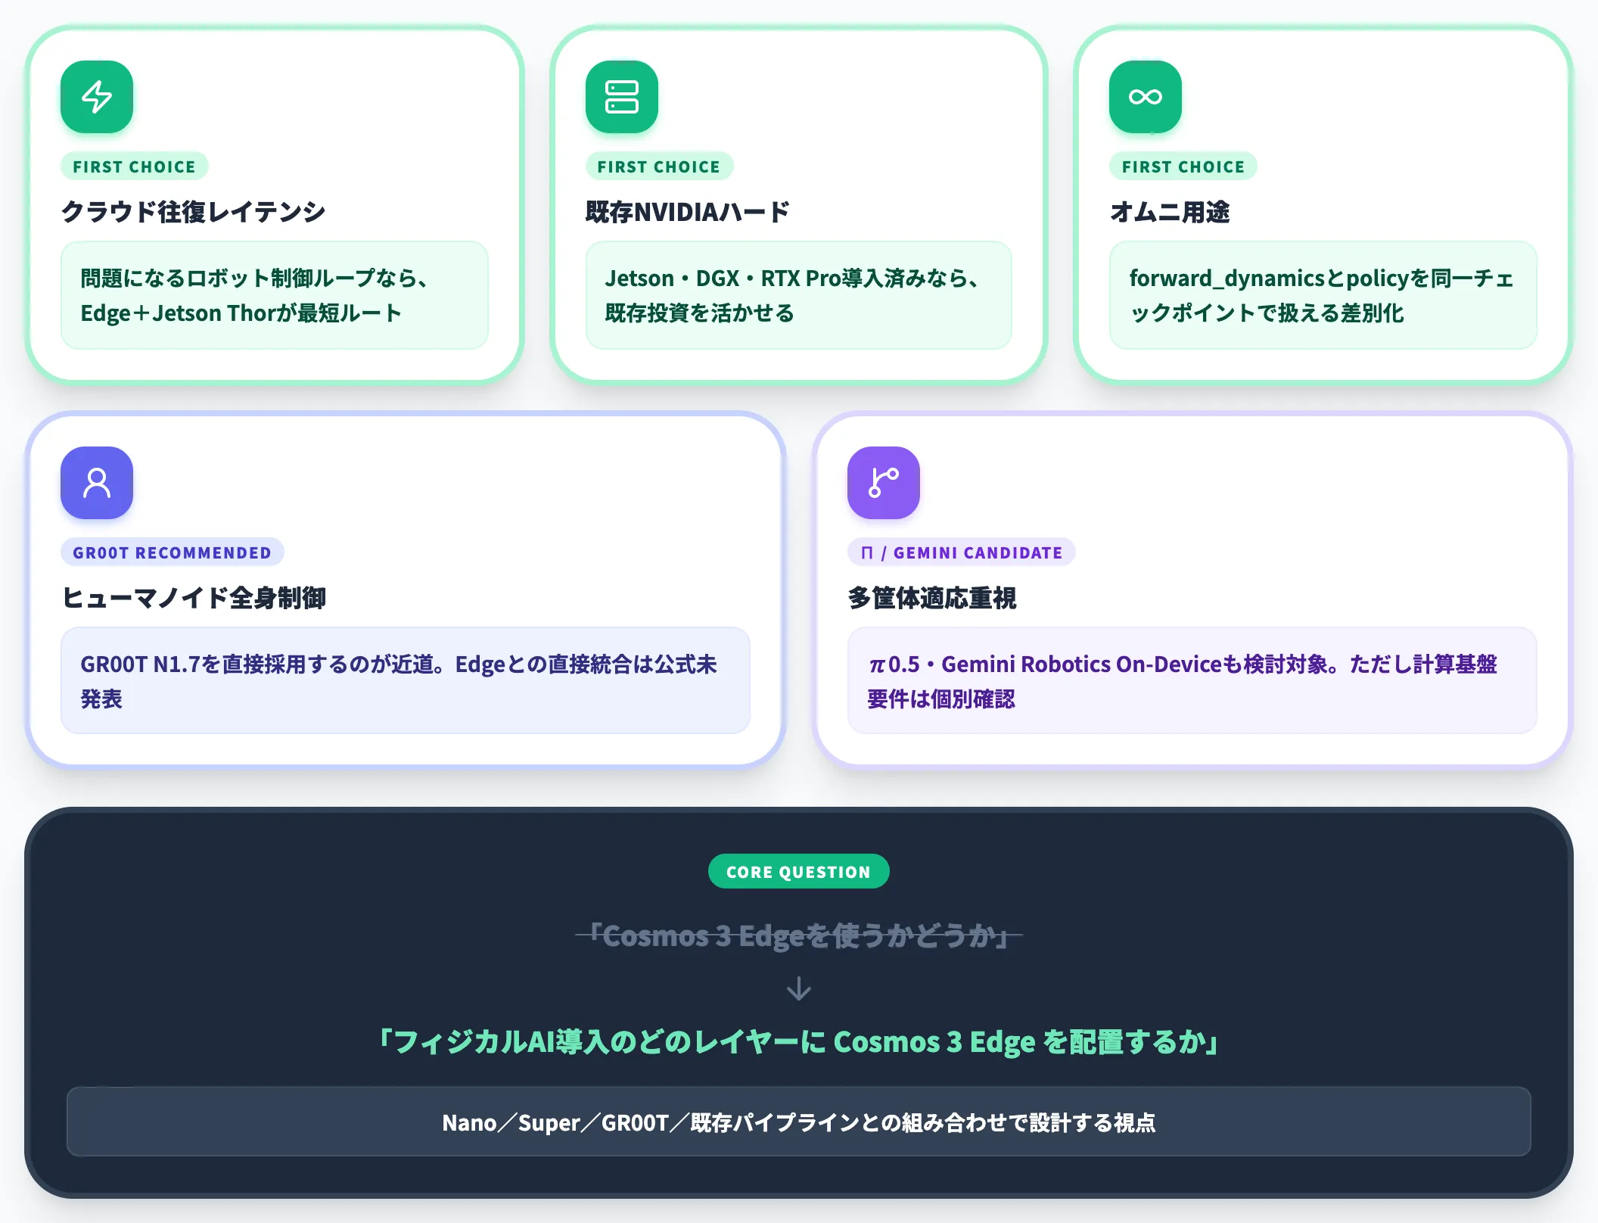Click the struck-through 「Cosmos 3 Edgeを使うかどうか」 text
Viewport: 1598px width, 1223px height.
(x=799, y=936)
